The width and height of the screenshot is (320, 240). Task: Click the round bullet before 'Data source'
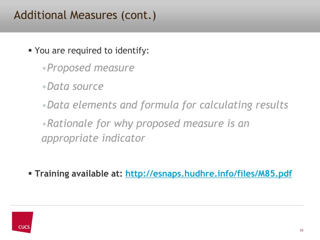pyautogui.click(x=44, y=87)
